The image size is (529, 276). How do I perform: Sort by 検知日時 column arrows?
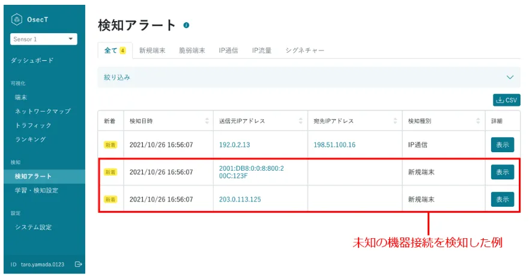pos(207,121)
